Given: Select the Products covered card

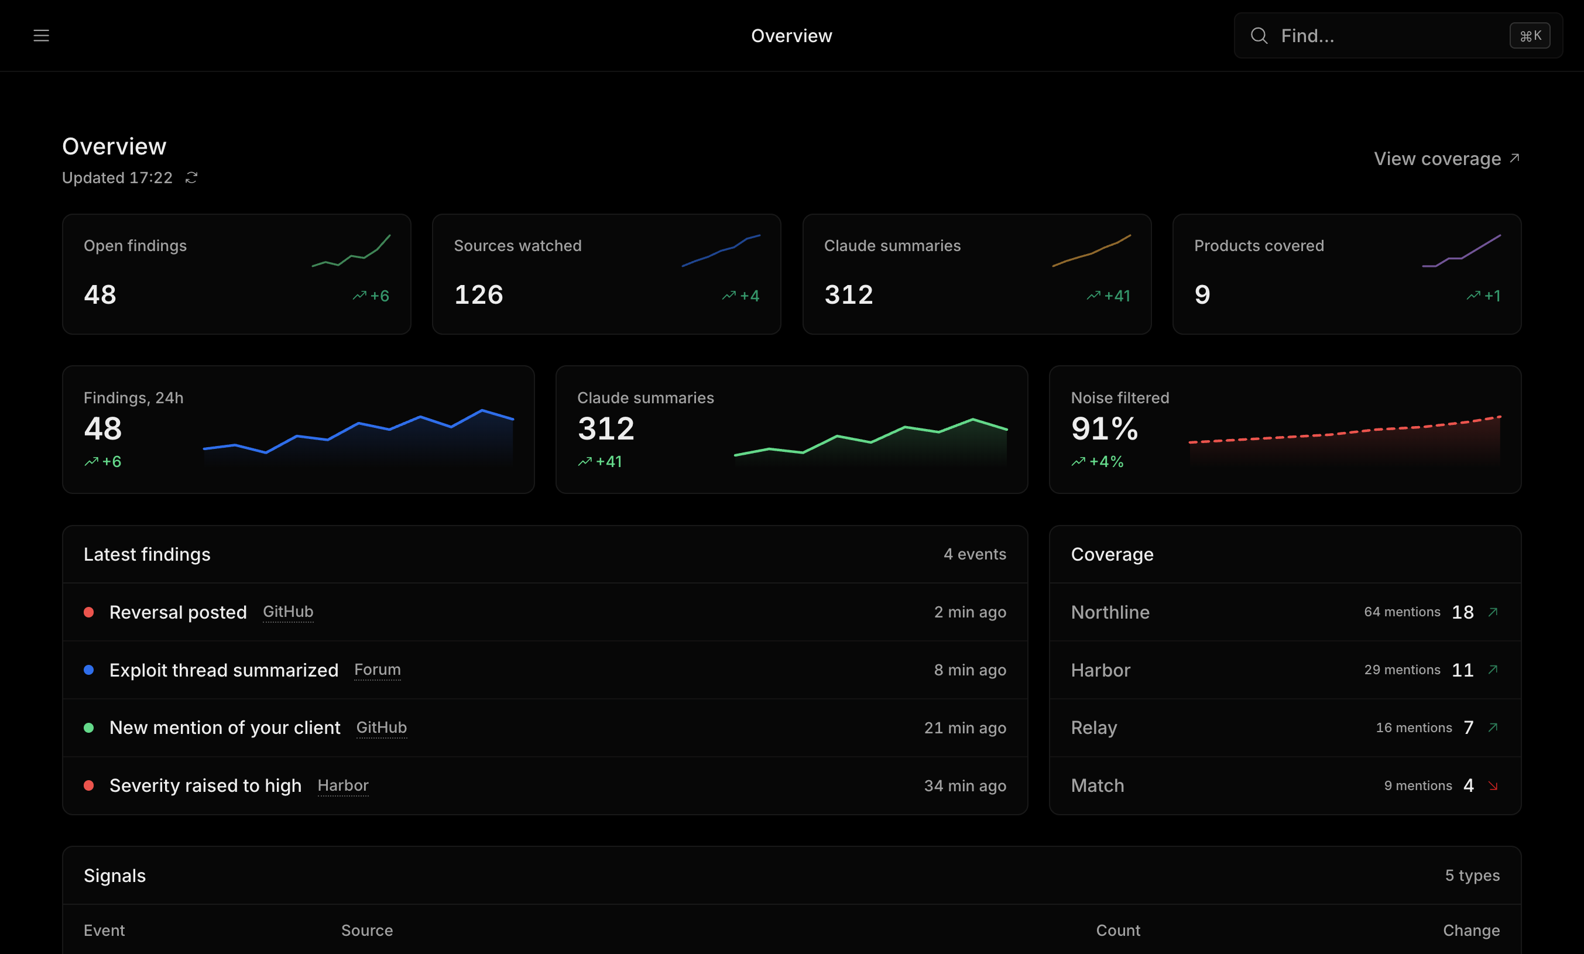Looking at the screenshot, I should point(1347,274).
